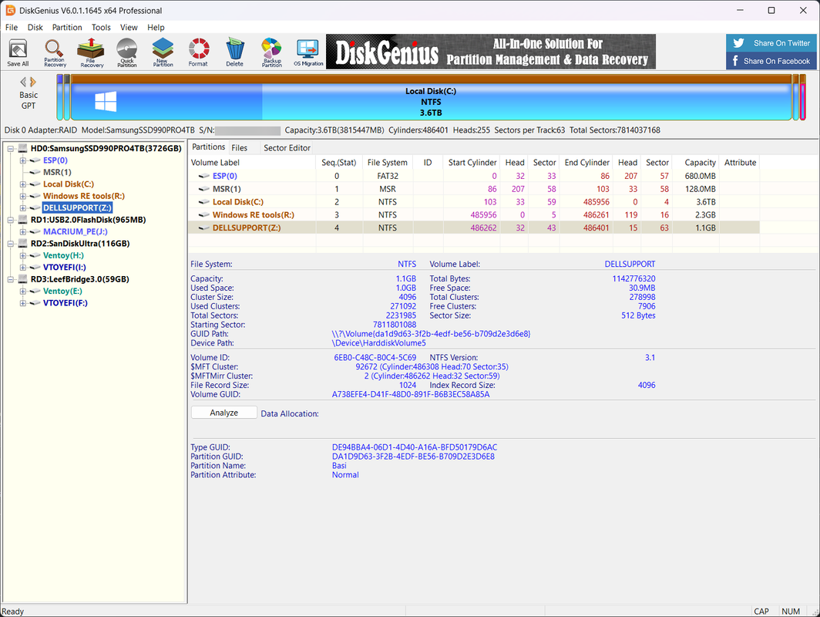Click the Format toolbar icon
The image size is (820, 617).
point(198,52)
